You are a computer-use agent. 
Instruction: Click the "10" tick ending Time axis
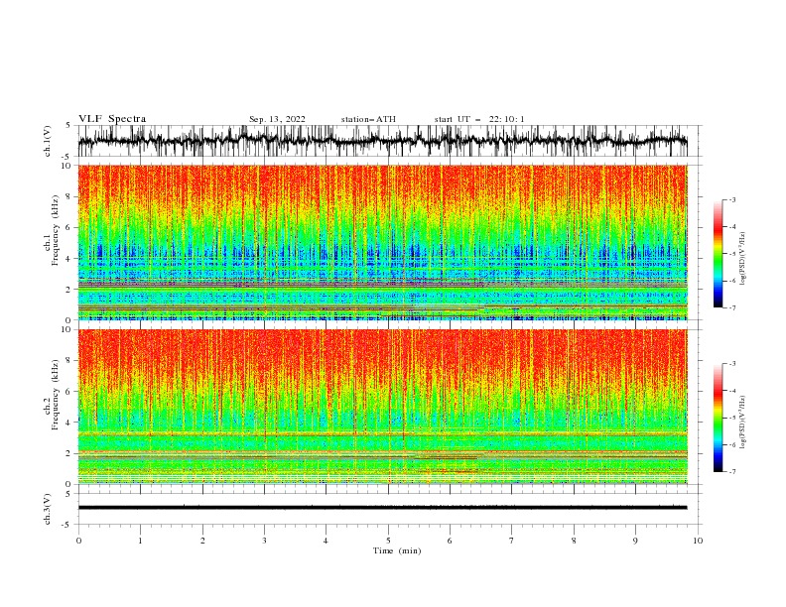tap(698, 541)
